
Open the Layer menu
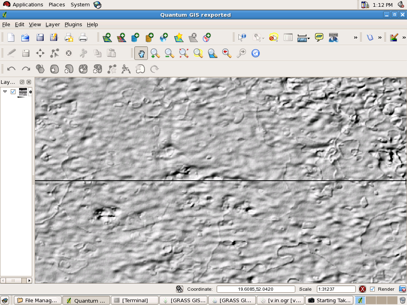tap(52, 25)
